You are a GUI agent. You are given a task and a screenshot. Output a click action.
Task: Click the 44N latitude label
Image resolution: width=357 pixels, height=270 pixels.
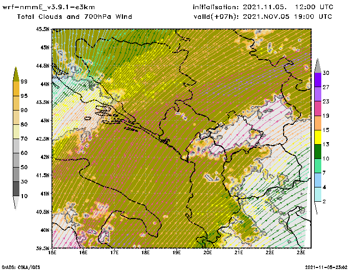pyautogui.click(x=45, y=84)
